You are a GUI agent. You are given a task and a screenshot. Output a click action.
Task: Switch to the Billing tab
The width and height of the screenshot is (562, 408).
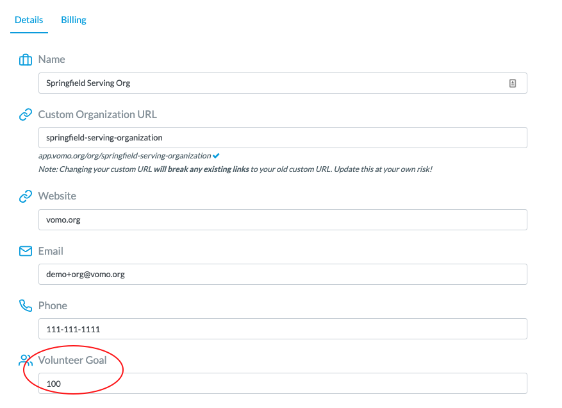click(x=74, y=20)
